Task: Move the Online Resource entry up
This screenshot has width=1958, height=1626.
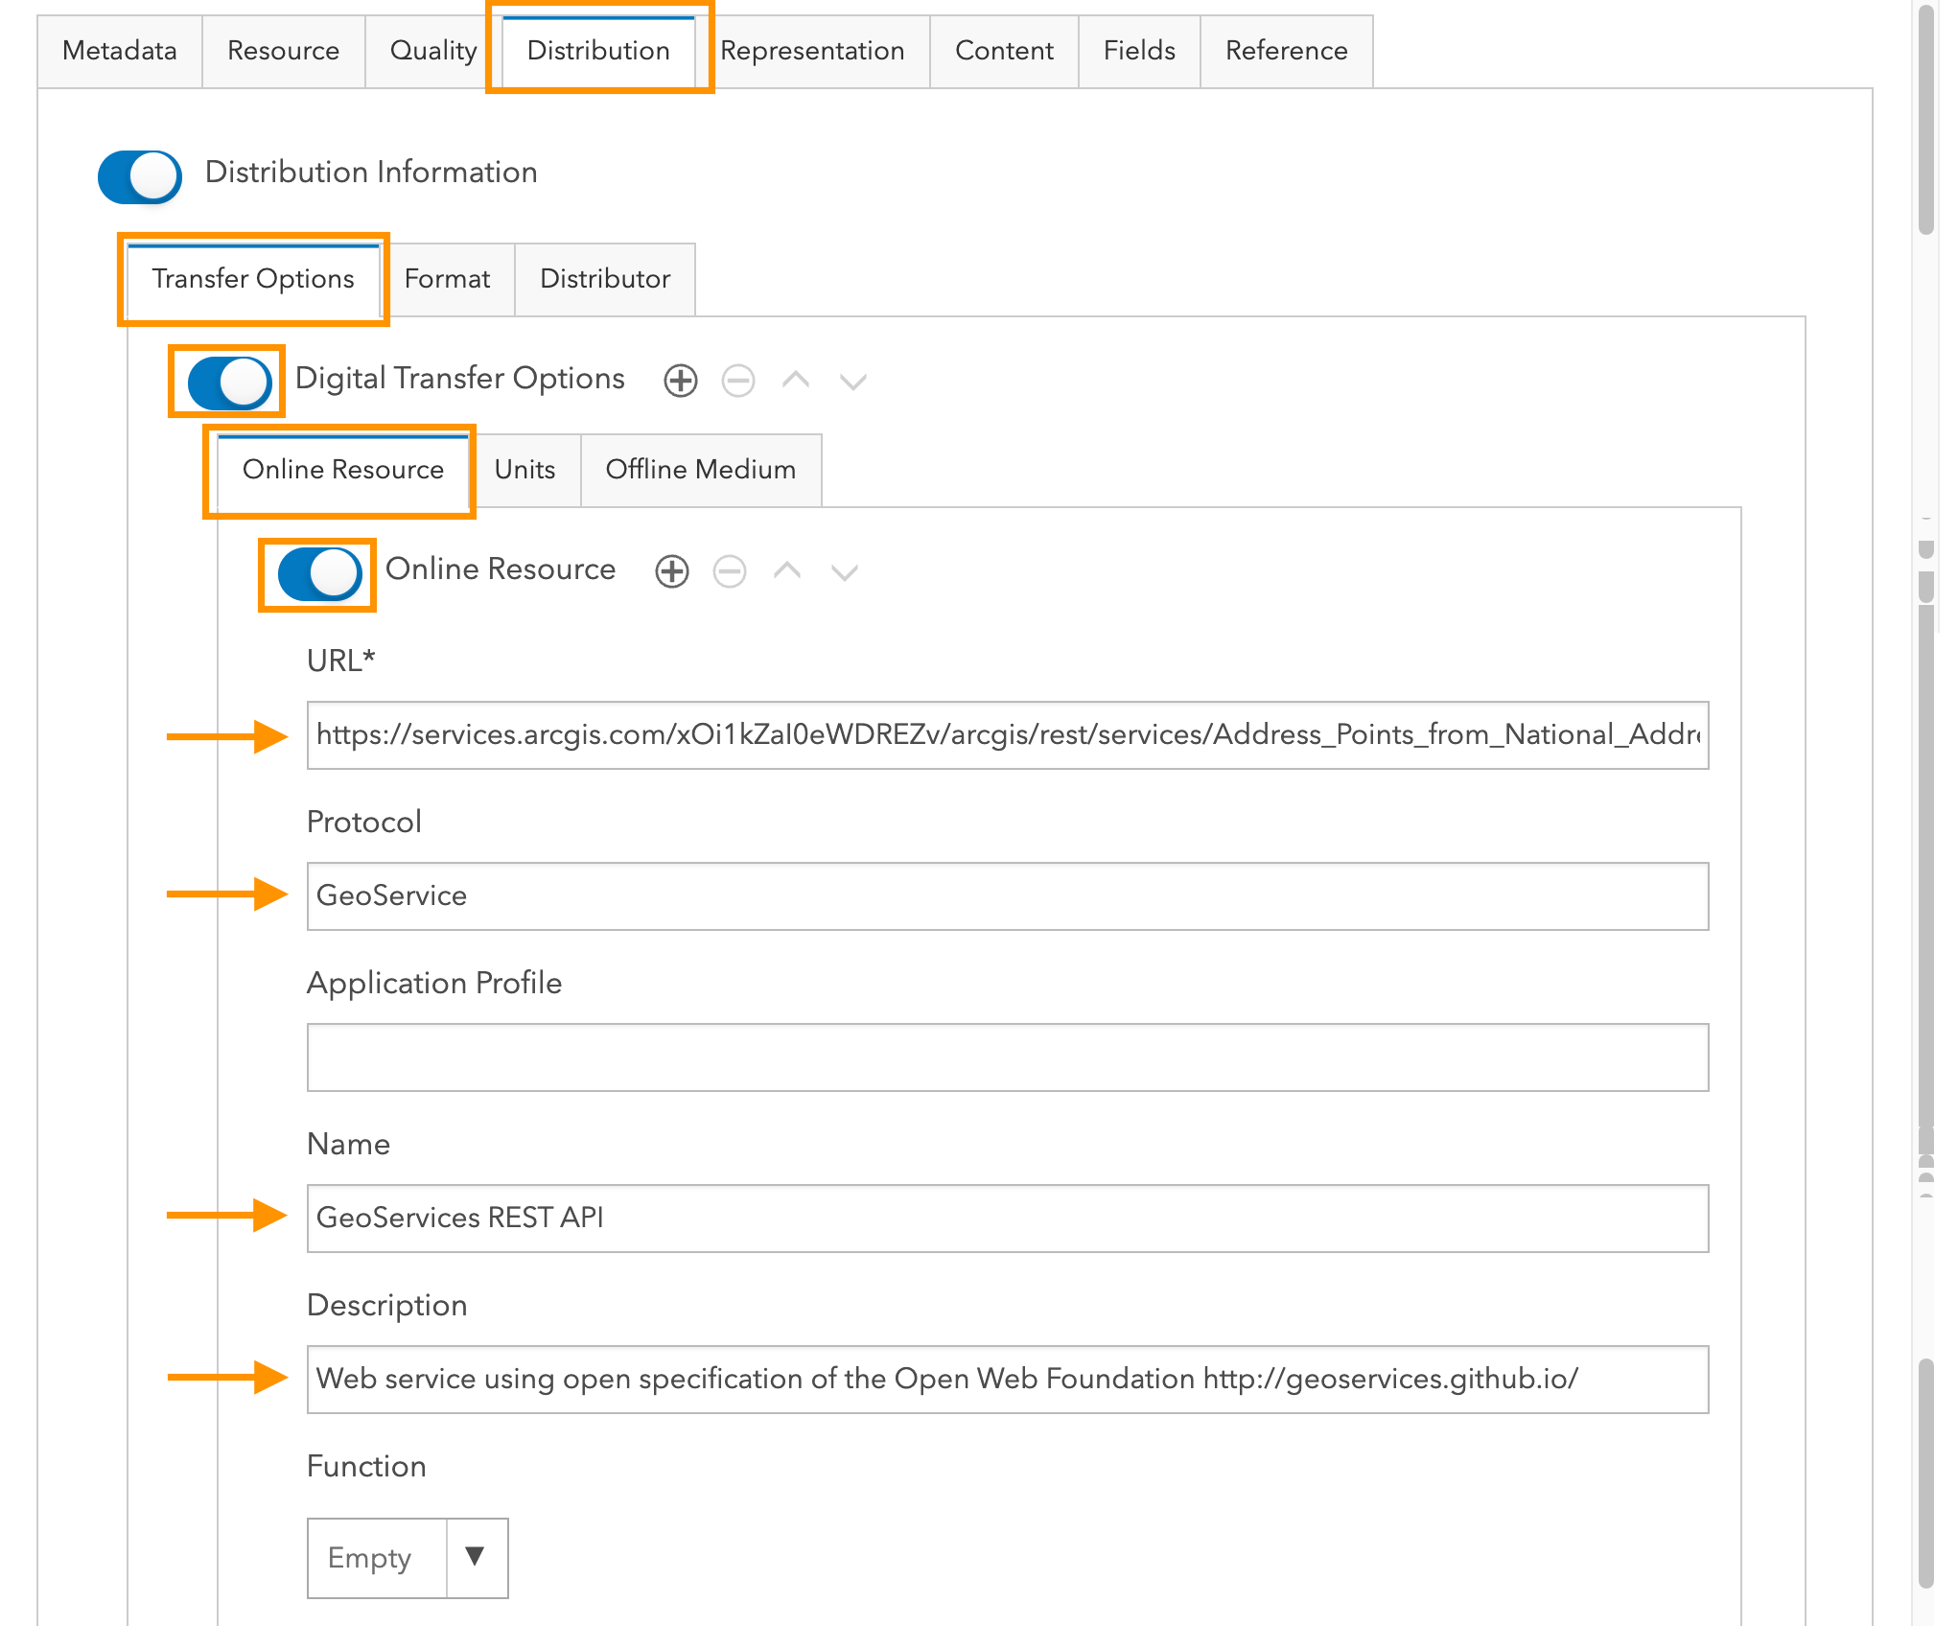Action: [786, 570]
